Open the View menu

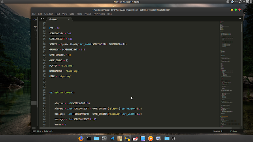pyautogui.click(x=64, y=14)
